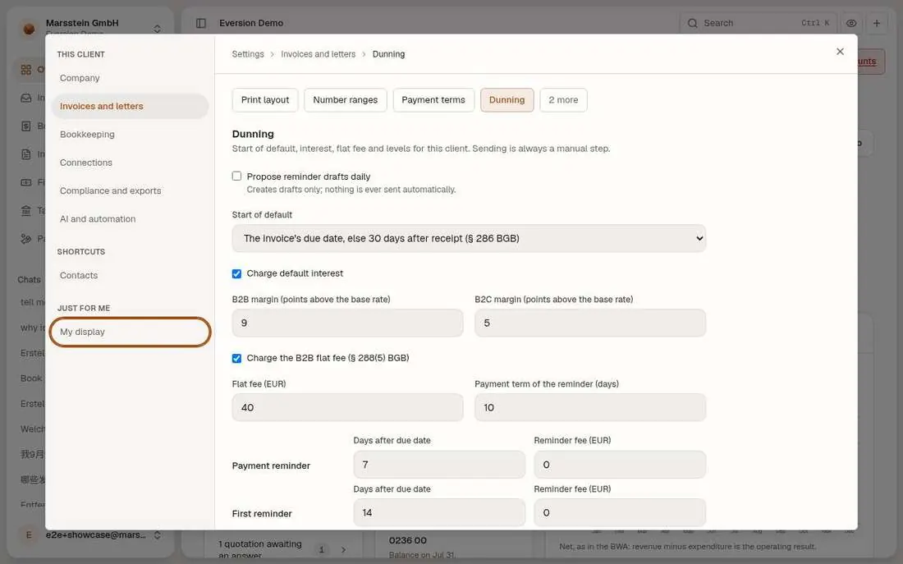The width and height of the screenshot is (903, 564).
Task: Go to Connections settings
Action: 131,163
